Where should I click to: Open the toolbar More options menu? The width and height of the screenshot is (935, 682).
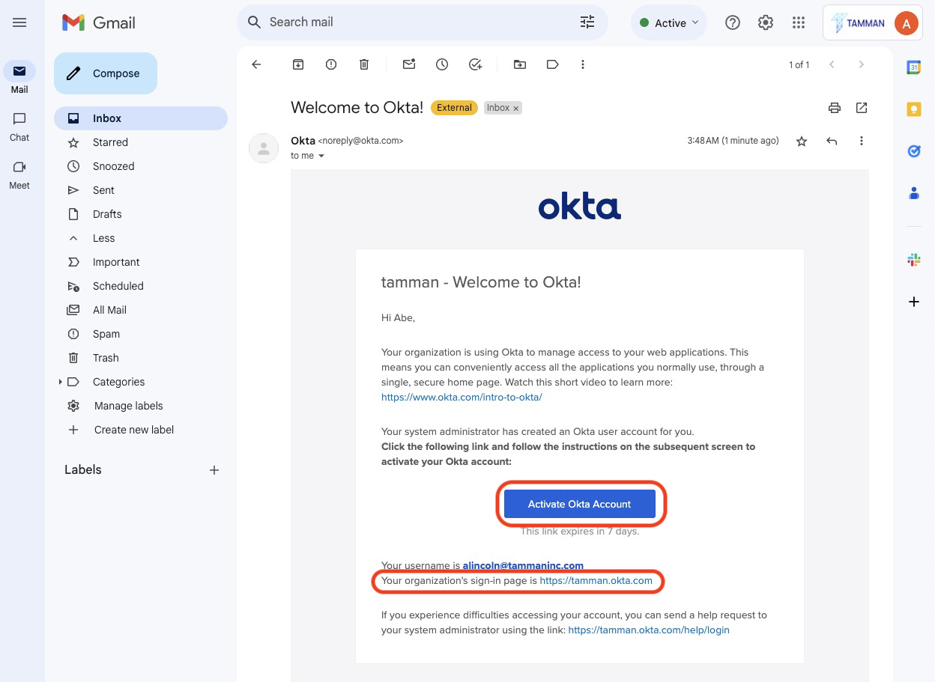point(583,64)
